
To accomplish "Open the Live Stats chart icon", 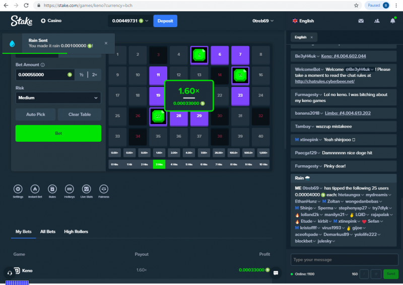I will pos(86,189).
